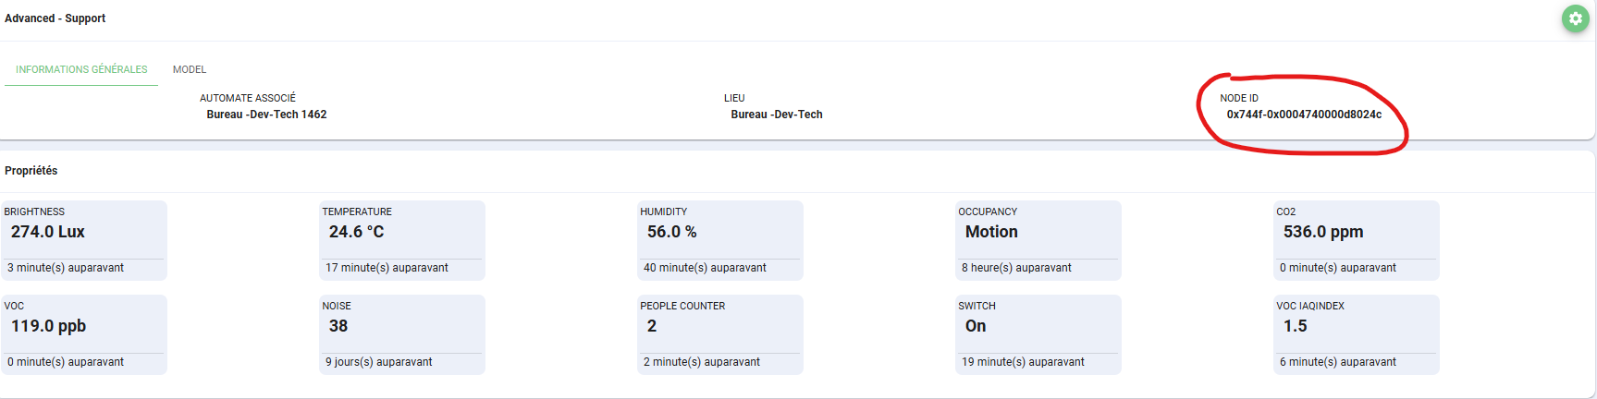
Task: Click the green settings gear icon
Action: tap(1575, 18)
